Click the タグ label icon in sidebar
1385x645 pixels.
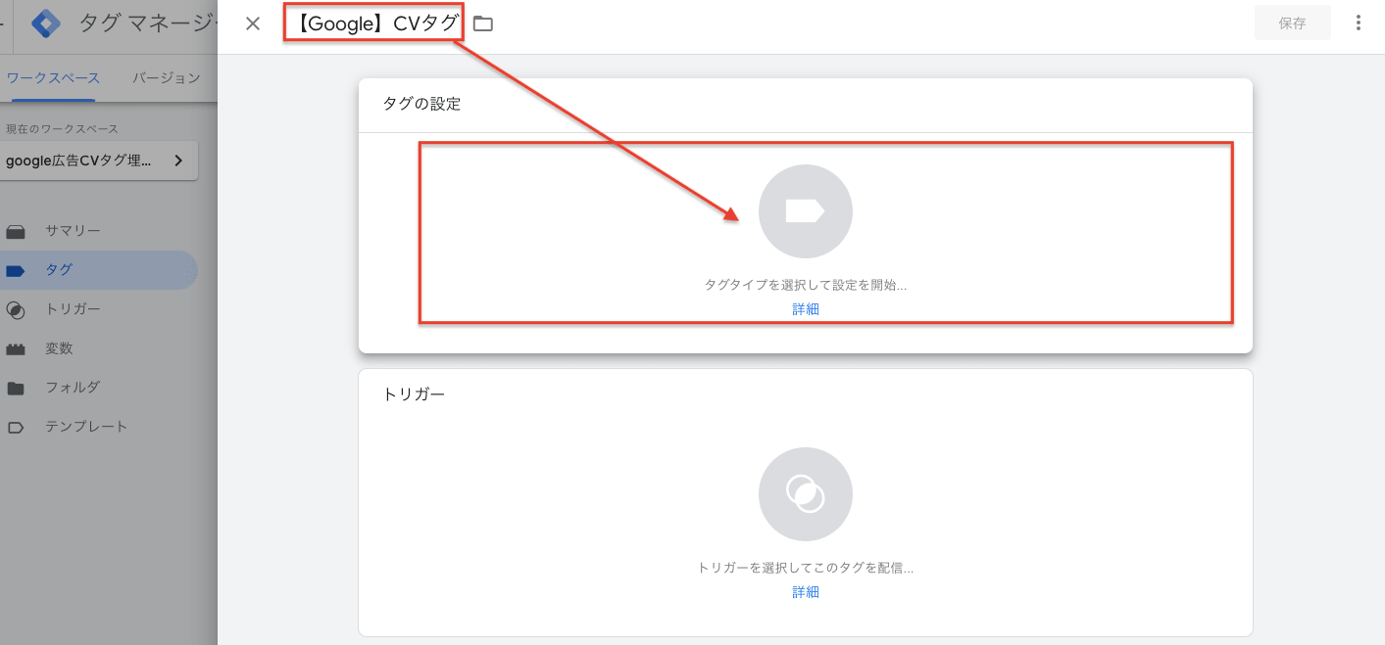click(x=16, y=271)
